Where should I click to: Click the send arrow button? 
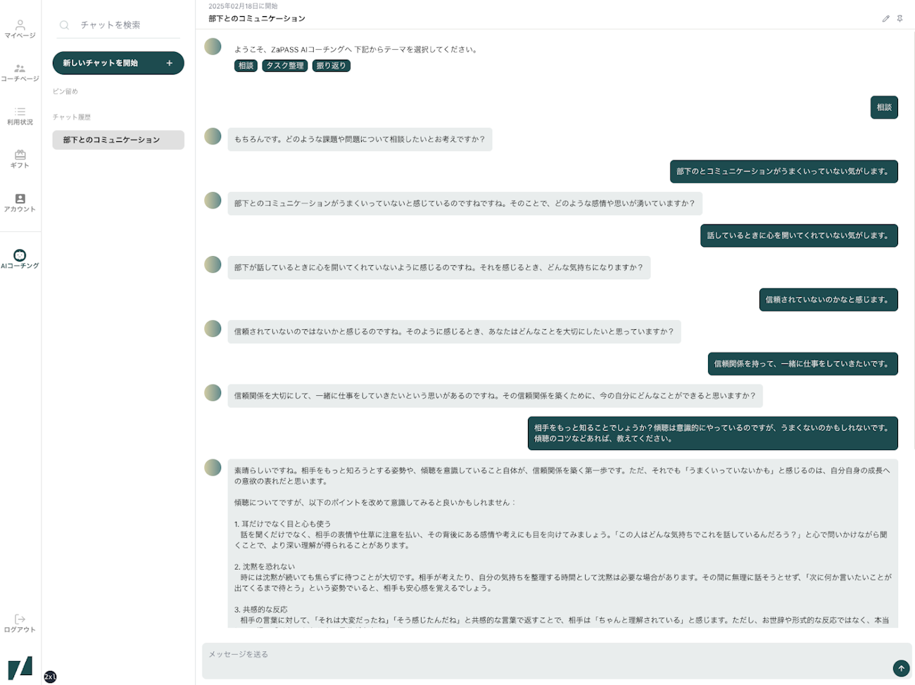pos(900,668)
